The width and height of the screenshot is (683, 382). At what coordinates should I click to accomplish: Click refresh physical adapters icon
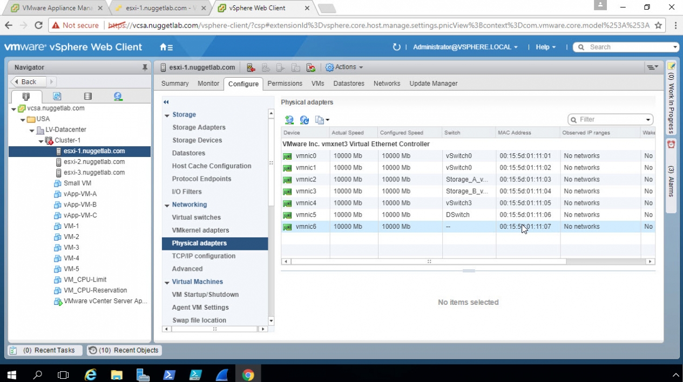tap(305, 120)
